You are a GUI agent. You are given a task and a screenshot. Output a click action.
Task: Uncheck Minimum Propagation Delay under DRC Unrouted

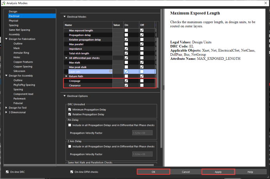pos(69,109)
